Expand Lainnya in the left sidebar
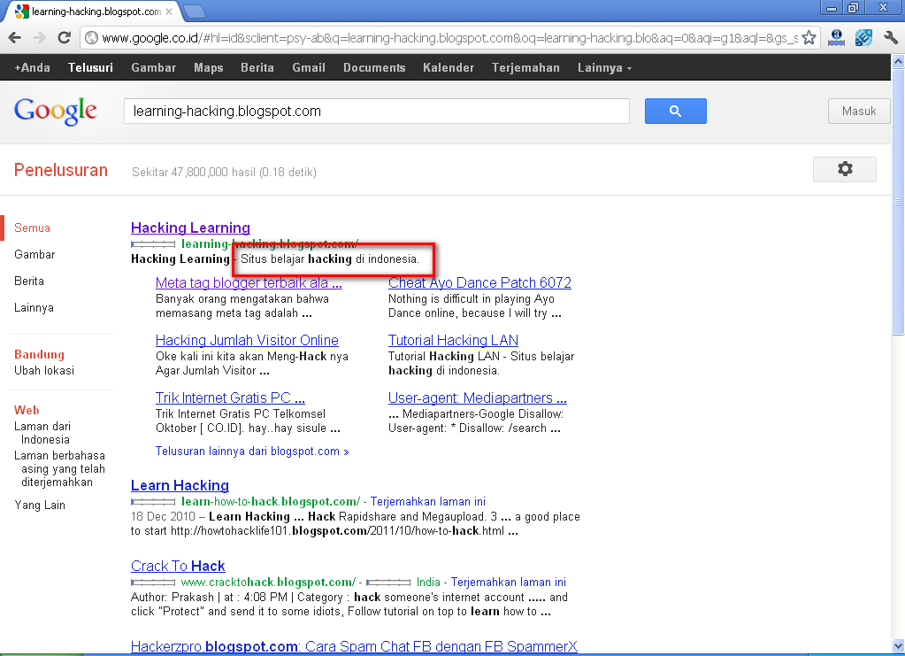905x656 pixels. 34,307
